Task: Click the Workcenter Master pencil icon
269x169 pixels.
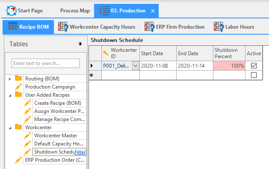Action: pos(27,136)
